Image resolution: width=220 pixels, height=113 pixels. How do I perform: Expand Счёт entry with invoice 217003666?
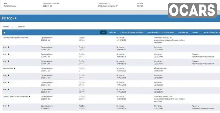9,61
